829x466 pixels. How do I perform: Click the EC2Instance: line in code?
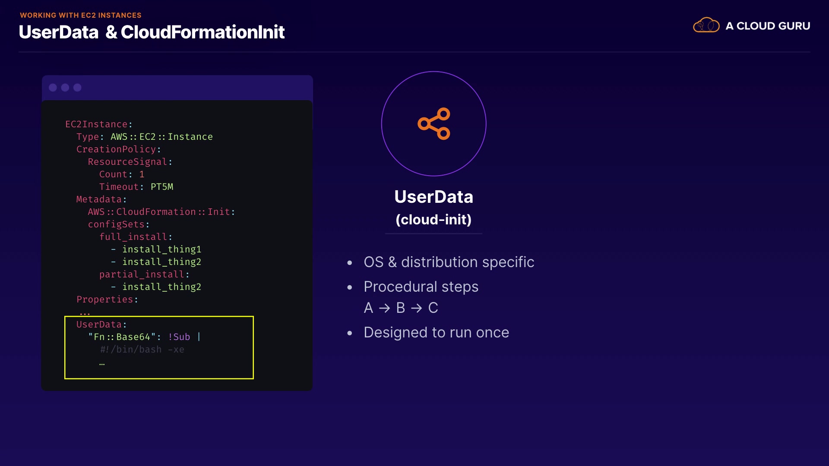[99, 124]
